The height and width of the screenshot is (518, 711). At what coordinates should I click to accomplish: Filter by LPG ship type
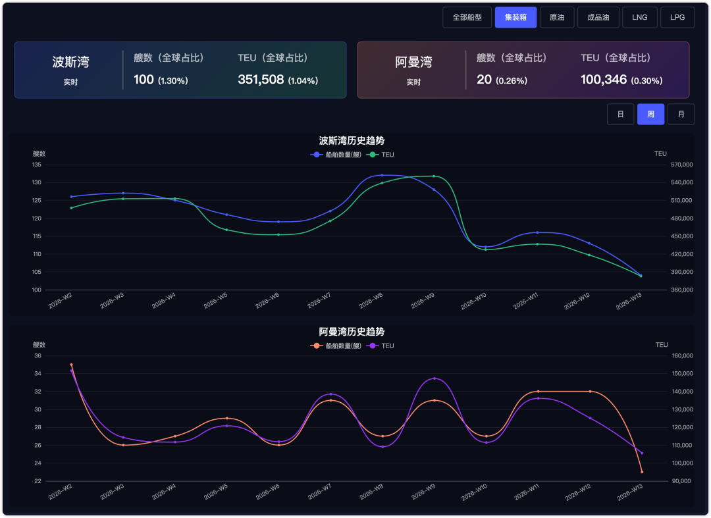[677, 17]
